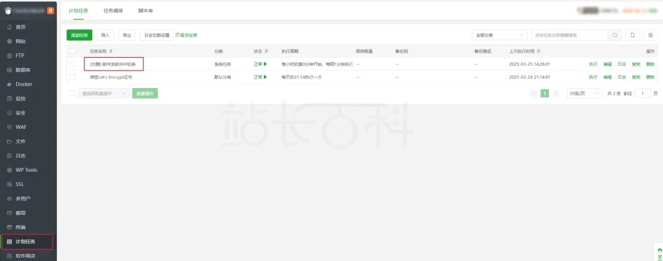The height and width of the screenshot is (261, 663).
Task: Select the 续签Let's Encrypt证书 task checkbox
Action: point(72,77)
